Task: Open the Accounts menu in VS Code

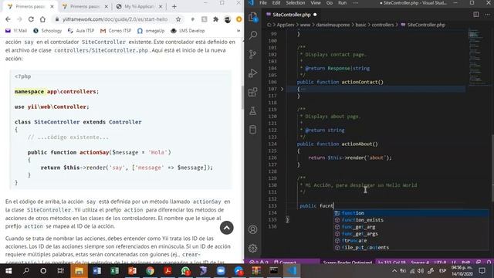Action: 252,229
